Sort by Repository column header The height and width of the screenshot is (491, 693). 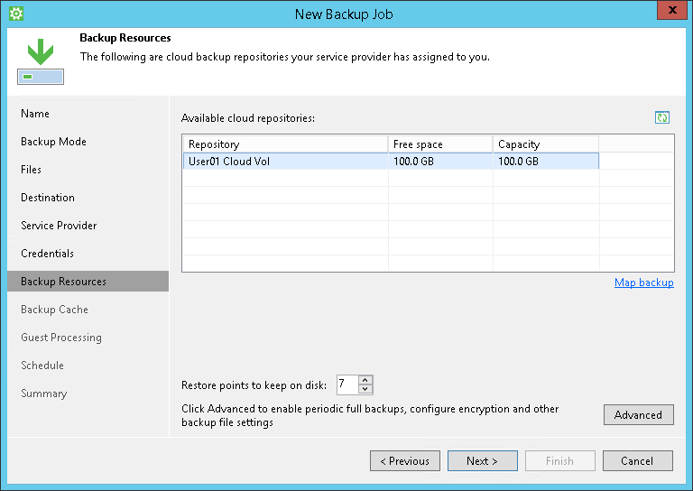[x=285, y=144]
